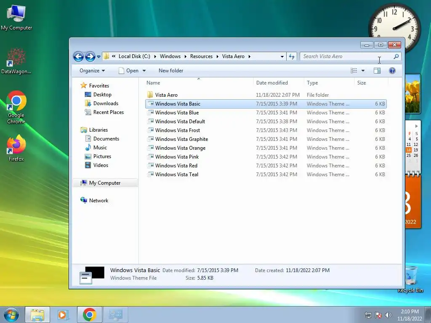Select Windows Vista Red file name

click(176, 166)
